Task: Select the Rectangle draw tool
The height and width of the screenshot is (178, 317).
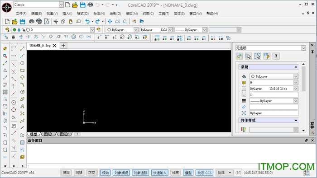Action: 22,70
